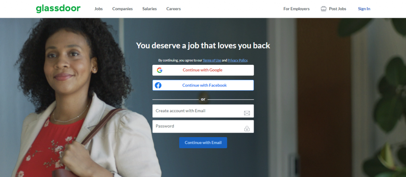Click the padlock icon in password field
This screenshot has height=177, width=406.
coord(247,128)
